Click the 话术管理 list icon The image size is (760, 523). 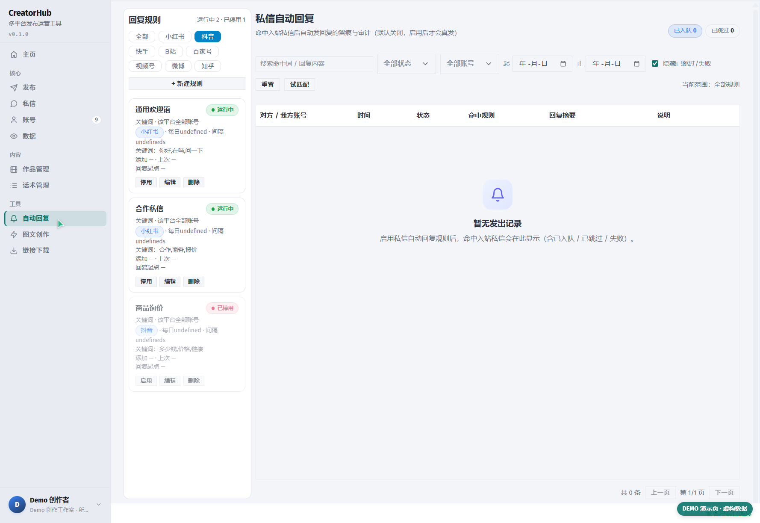click(14, 186)
